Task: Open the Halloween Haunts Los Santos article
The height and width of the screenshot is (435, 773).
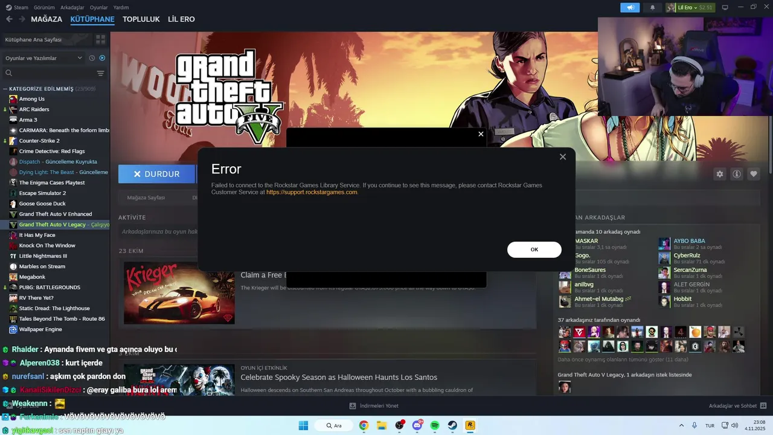Action: (x=339, y=378)
